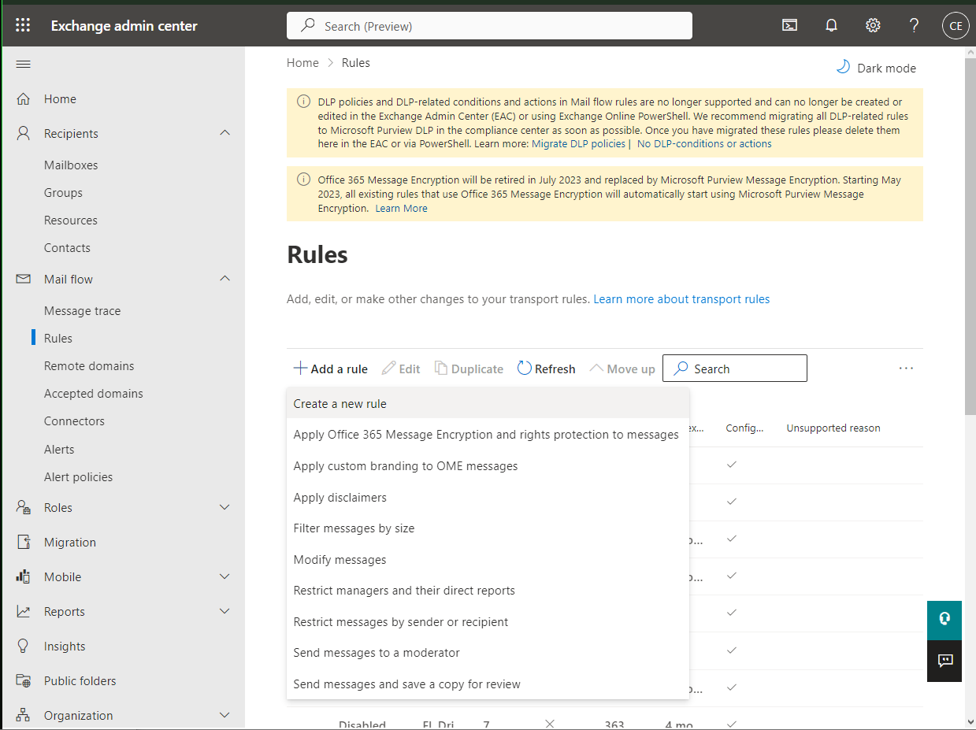Screen dimensions: 976x730
Task: Click the Organization icon in sidebar
Action: click(24, 715)
